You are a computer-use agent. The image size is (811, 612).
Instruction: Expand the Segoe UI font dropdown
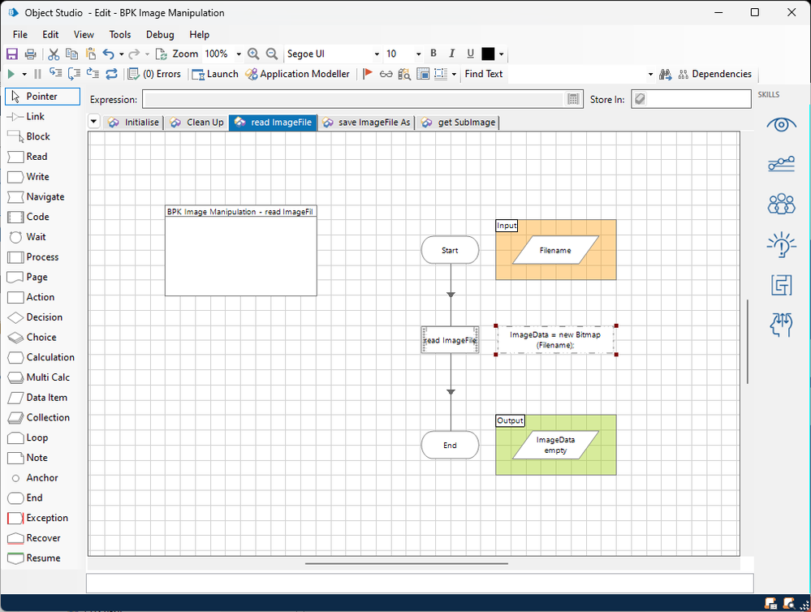click(377, 54)
